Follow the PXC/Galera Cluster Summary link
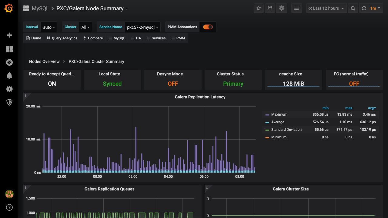Viewport: 388px width, 218px height. point(96,61)
